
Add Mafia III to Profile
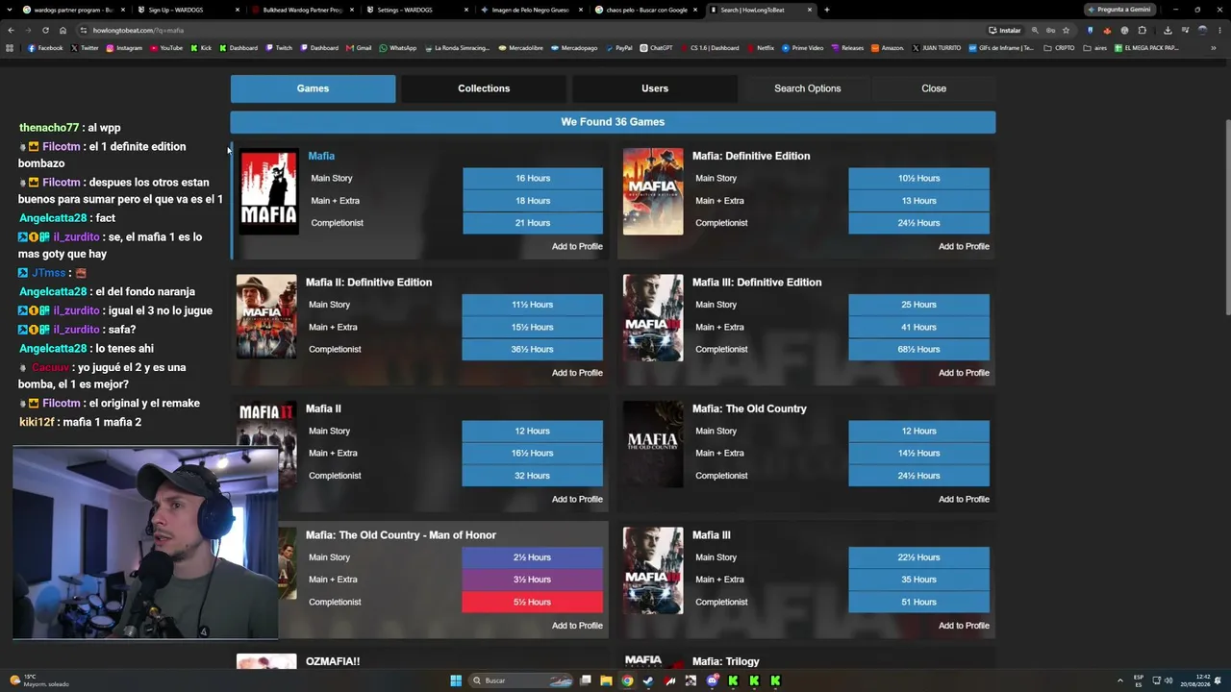pos(964,626)
